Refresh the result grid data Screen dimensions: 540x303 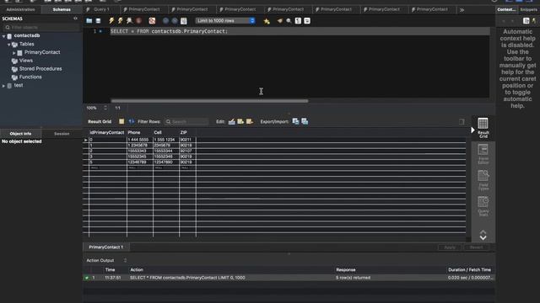(132, 121)
